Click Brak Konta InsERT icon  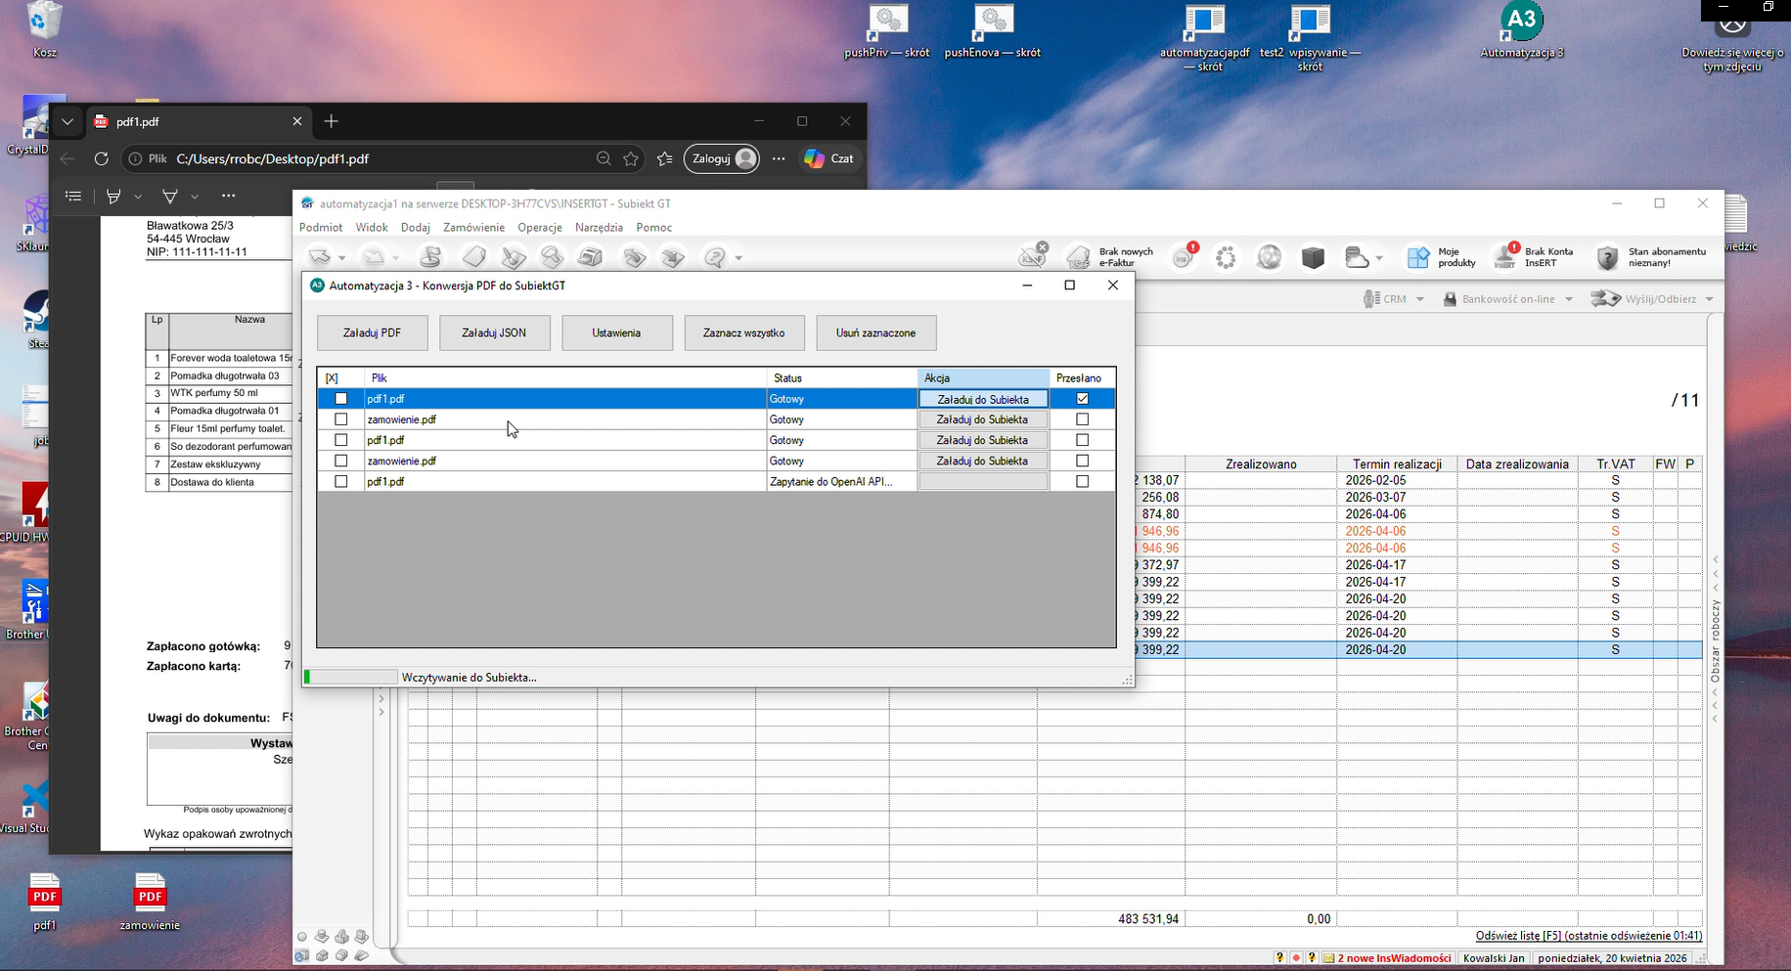tap(1504, 257)
